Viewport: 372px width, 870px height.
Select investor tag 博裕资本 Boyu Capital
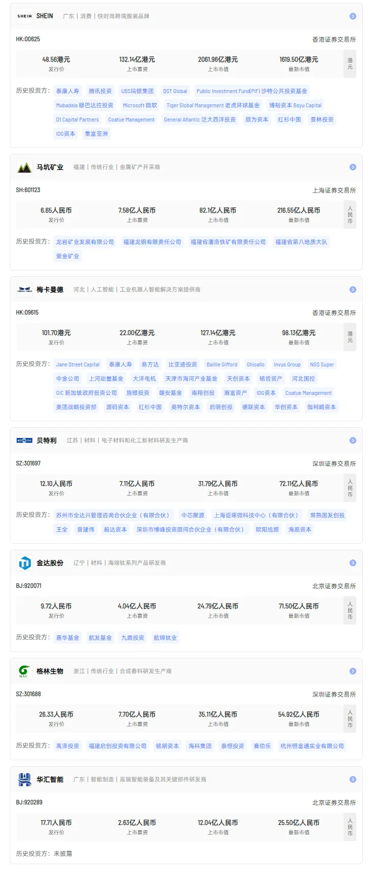coord(295,105)
